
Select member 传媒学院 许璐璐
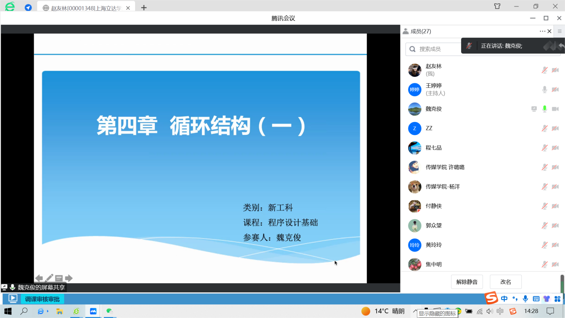click(x=482, y=167)
